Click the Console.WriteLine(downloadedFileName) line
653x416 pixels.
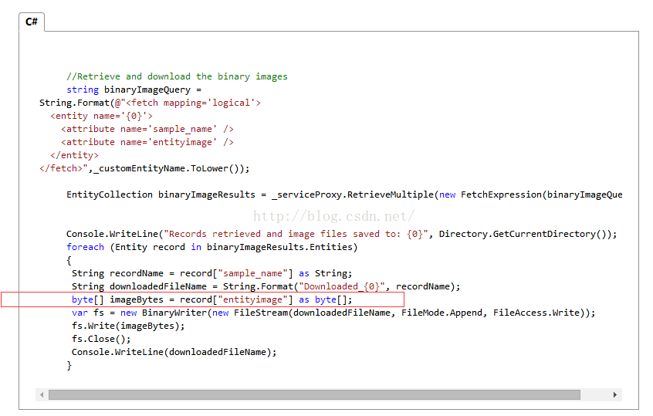[x=174, y=352]
